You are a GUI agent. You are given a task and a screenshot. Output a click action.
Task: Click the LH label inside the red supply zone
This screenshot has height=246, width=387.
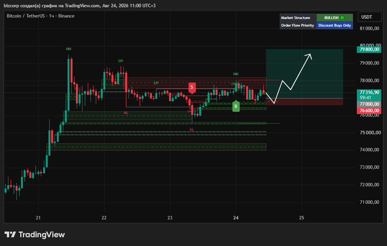click(156, 83)
